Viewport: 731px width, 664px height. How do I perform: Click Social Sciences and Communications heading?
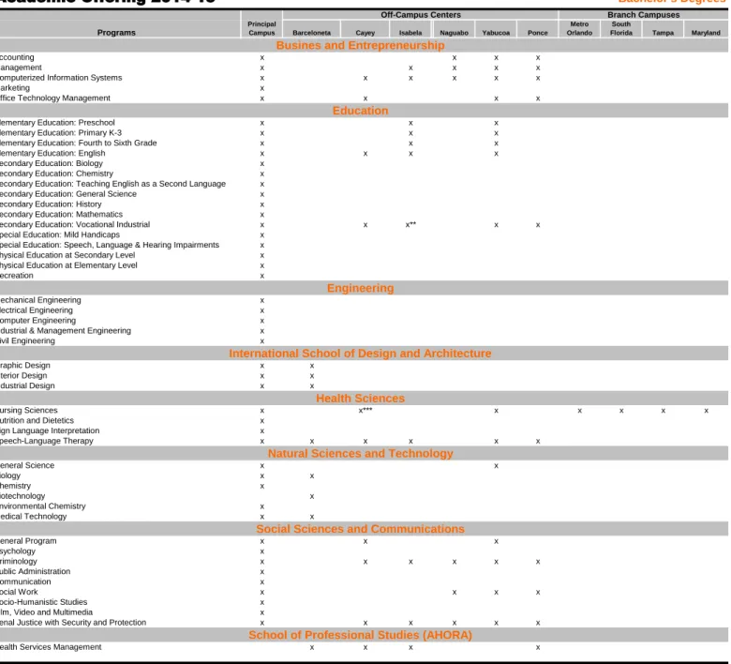(x=360, y=529)
